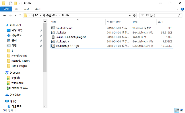Click the navigation pane scrollbar down arrow

[45, 106]
